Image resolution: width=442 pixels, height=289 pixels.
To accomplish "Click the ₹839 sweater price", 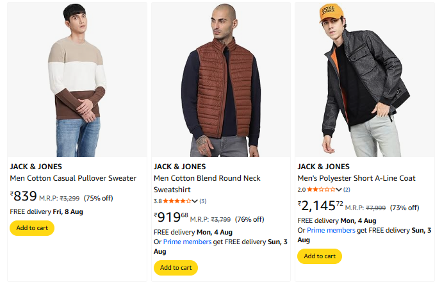I will (24, 197).
